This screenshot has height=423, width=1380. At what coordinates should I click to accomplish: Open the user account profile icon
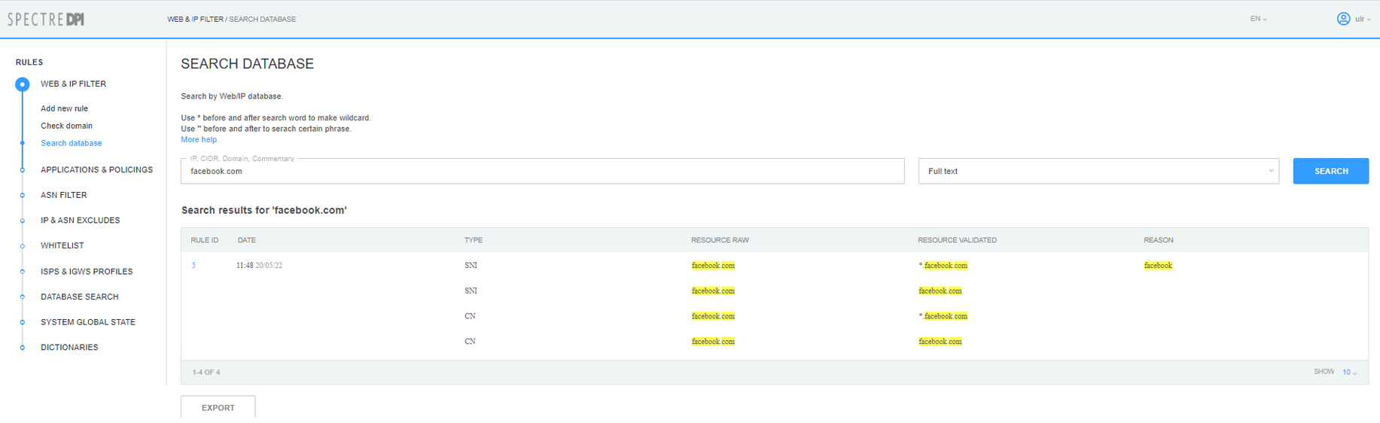(1342, 19)
